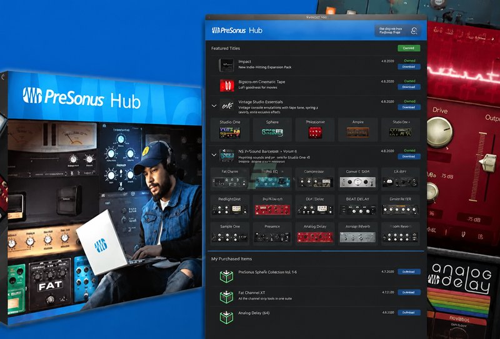The width and height of the screenshot is (500, 339).
Task: Download the Sound Barcelona Volume pack
Action: click(409, 156)
